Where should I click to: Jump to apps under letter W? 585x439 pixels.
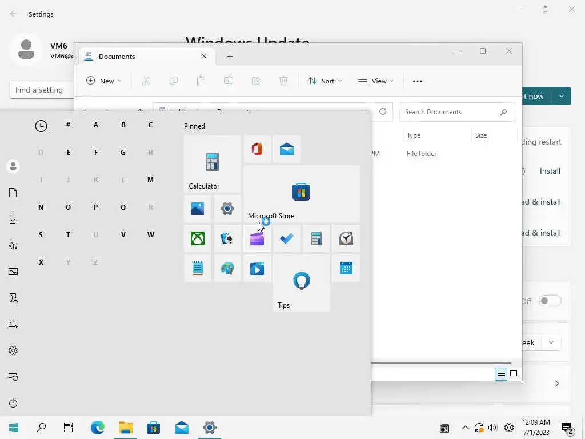pos(150,235)
